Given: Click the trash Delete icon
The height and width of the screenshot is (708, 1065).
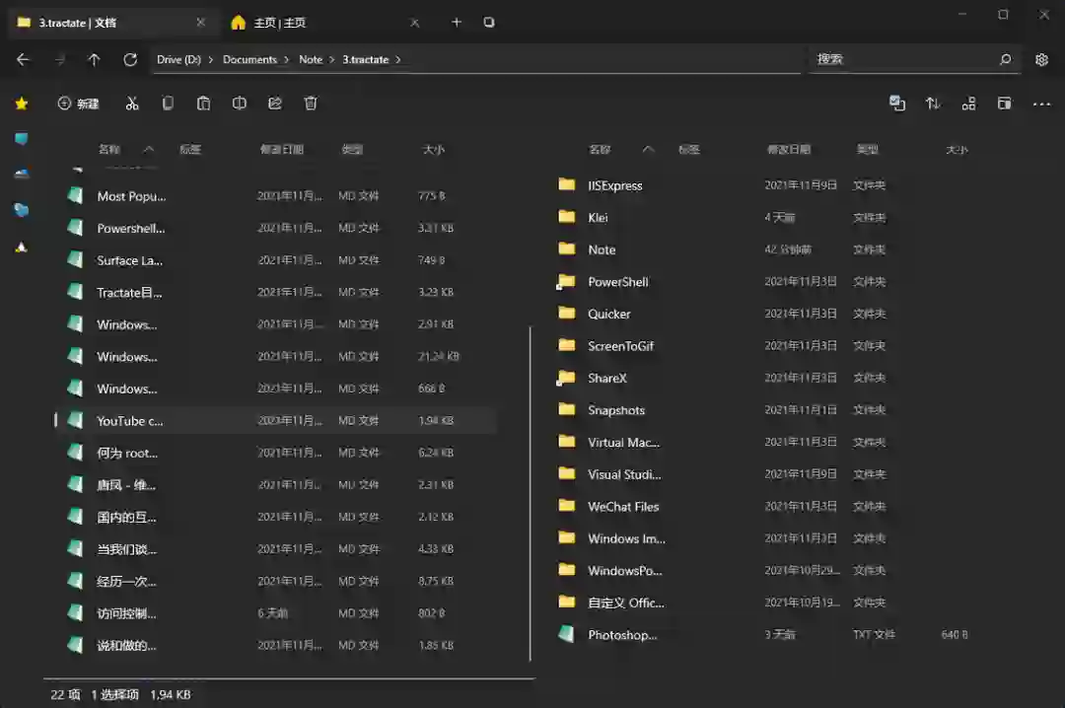Looking at the screenshot, I should [x=311, y=104].
